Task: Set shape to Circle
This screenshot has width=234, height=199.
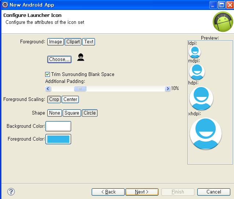Action: point(89,113)
